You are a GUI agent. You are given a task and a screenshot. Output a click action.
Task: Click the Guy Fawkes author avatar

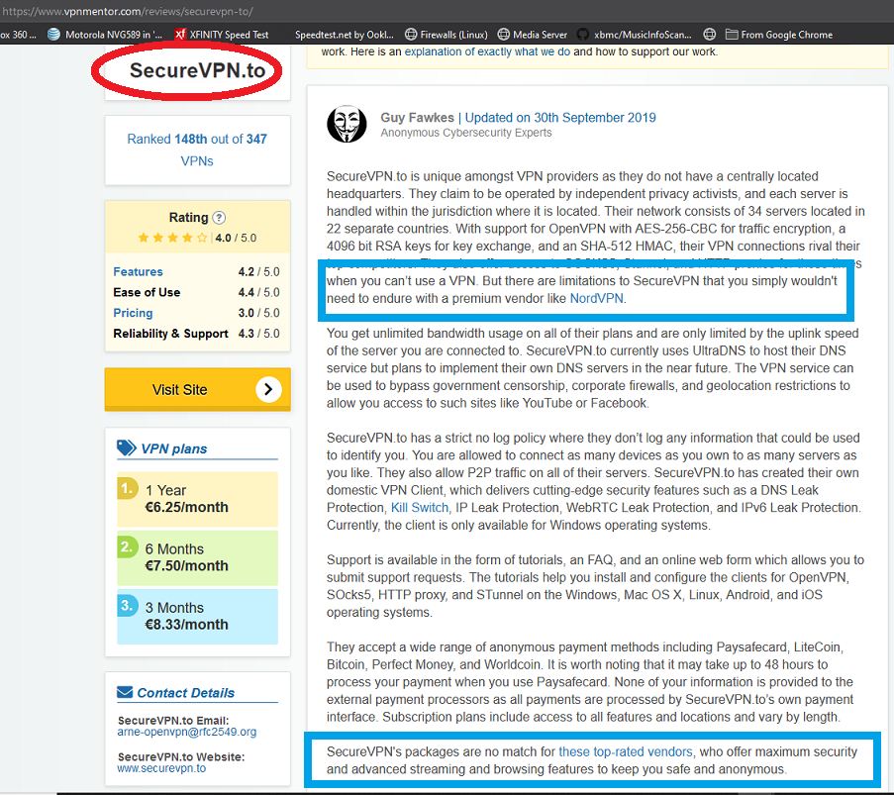[347, 124]
